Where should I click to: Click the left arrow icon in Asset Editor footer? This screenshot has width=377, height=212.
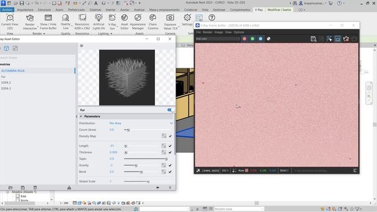point(158,187)
